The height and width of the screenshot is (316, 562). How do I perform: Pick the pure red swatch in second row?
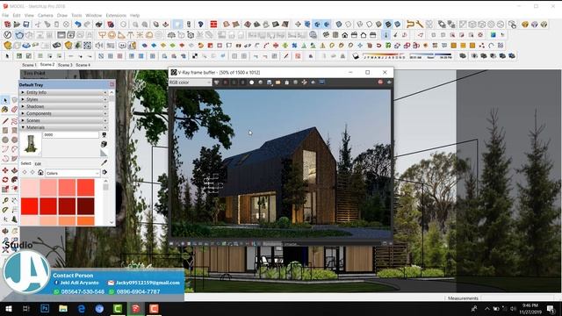30,206
